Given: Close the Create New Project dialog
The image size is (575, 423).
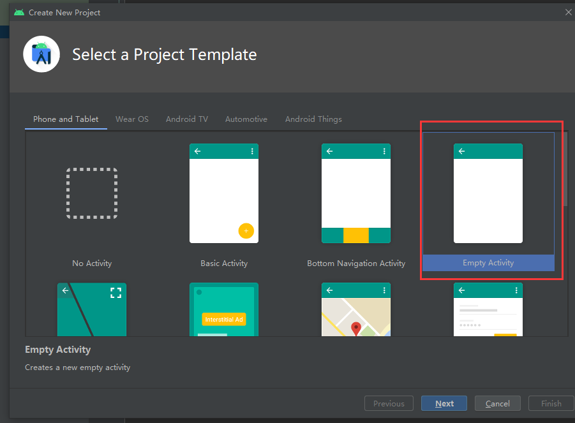Looking at the screenshot, I should (569, 12).
